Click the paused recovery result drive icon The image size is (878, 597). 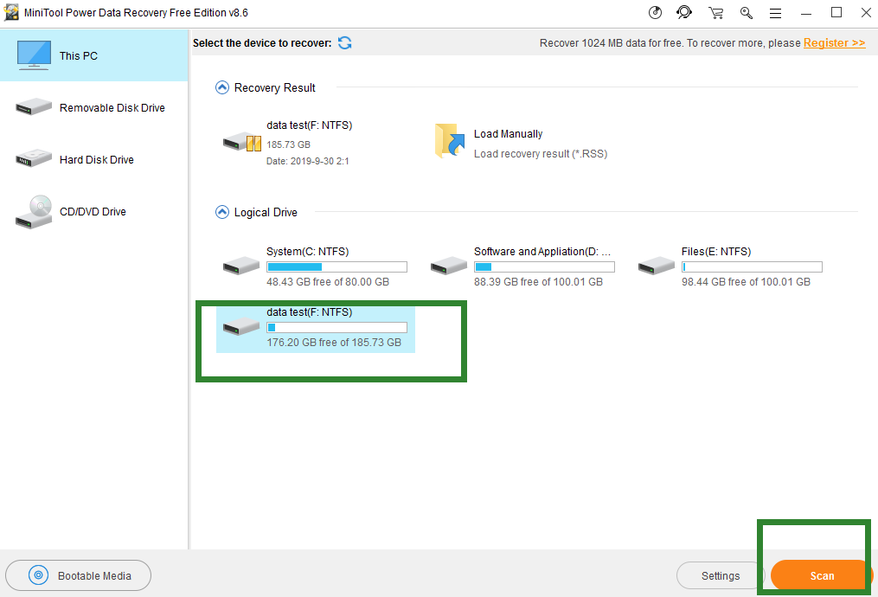pos(242,142)
